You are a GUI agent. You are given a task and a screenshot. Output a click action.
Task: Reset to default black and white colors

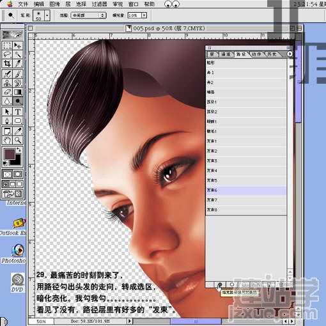tap(5, 164)
